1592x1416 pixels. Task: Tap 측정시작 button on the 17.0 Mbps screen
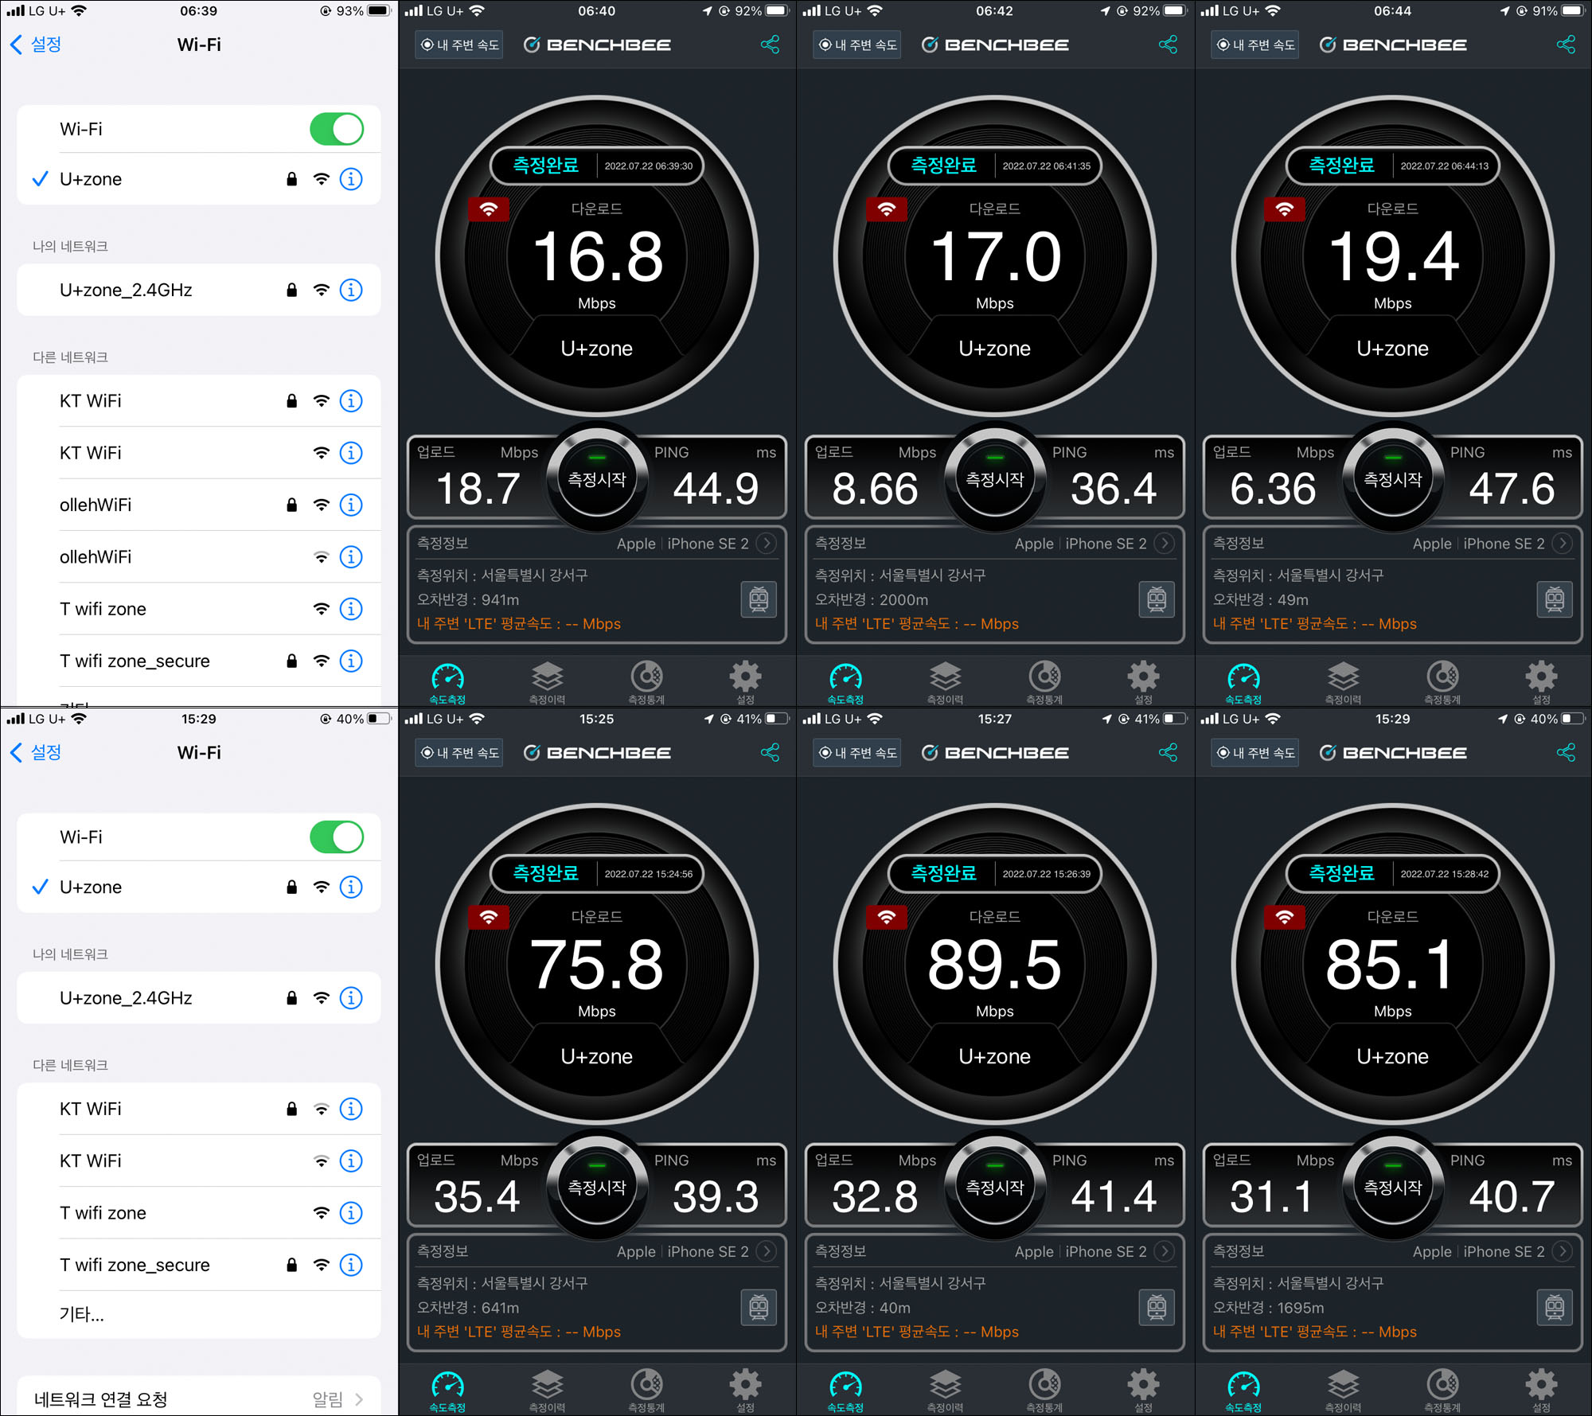pos(995,478)
